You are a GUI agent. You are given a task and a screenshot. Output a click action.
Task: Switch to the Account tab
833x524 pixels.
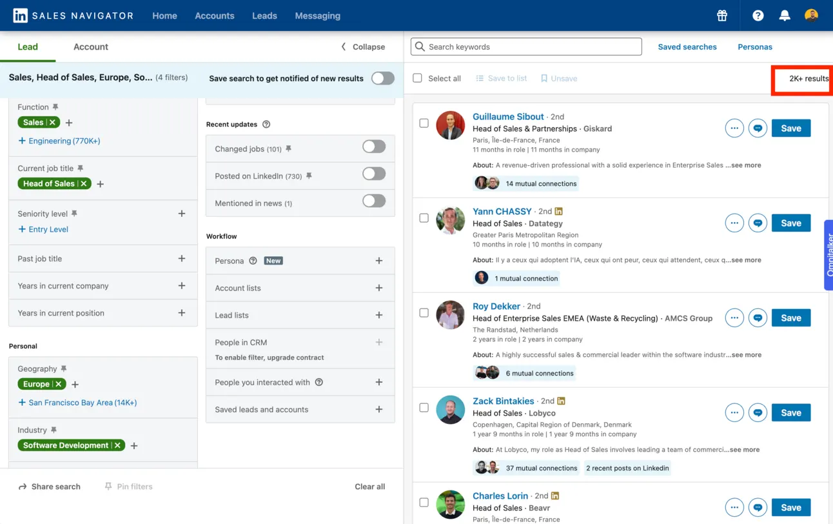tap(91, 46)
